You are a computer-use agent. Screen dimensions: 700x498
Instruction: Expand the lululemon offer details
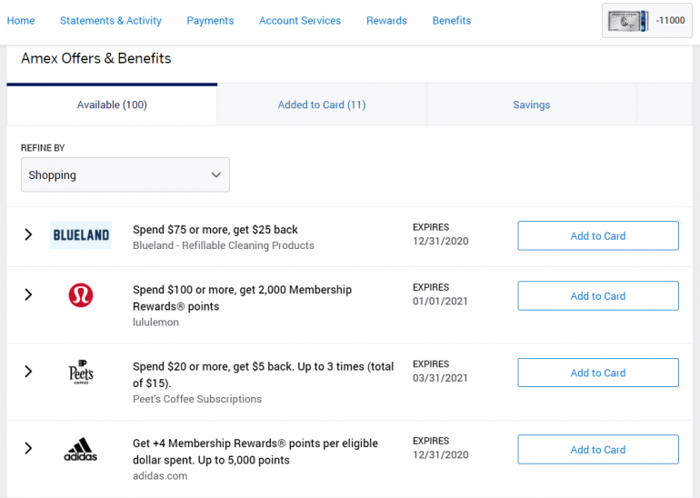click(28, 295)
